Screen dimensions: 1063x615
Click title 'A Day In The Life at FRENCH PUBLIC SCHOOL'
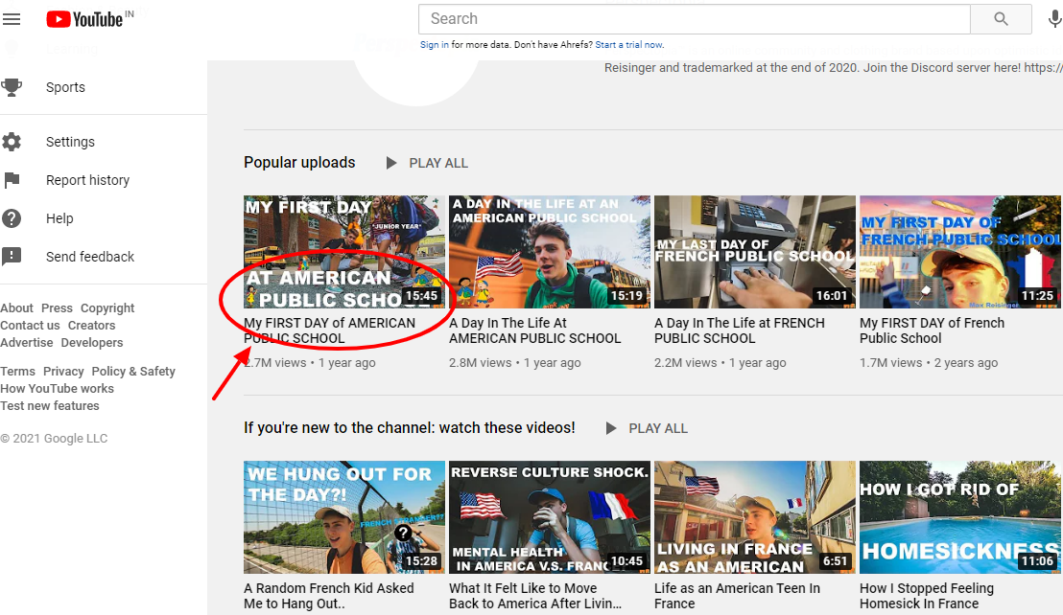(x=740, y=330)
